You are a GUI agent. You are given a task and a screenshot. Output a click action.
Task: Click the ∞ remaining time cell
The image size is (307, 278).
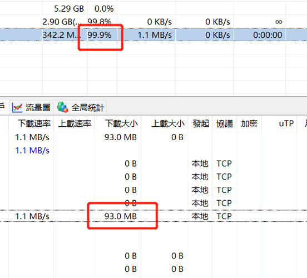279,22
